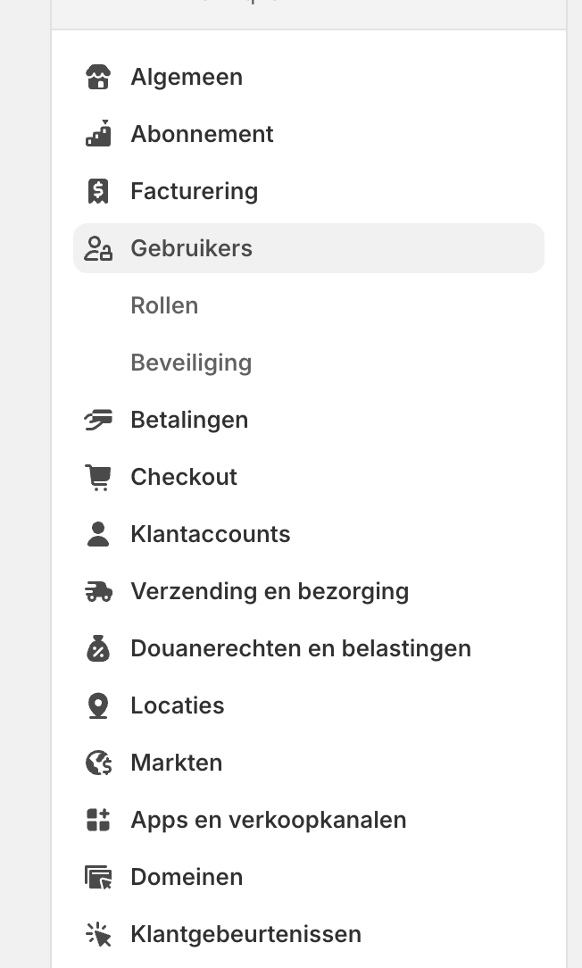This screenshot has height=968, width=582.
Task: Click the Gebruikers person-lock icon
Action: [x=98, y=248]
